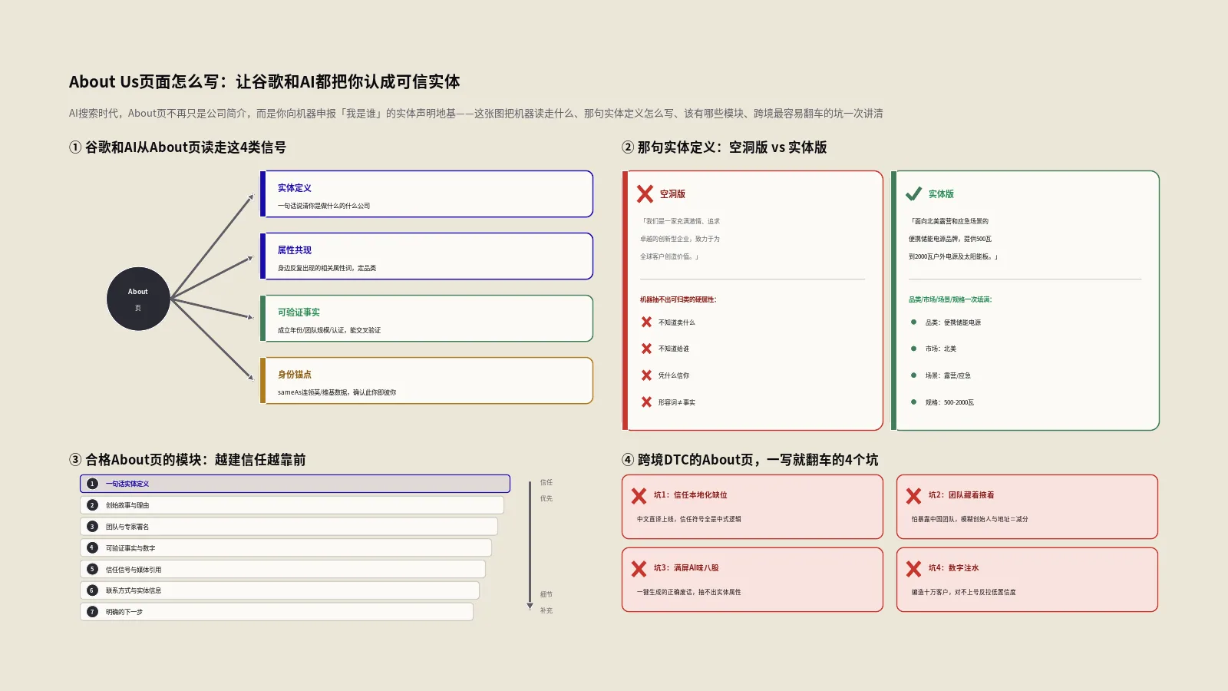This screenshot has height=691, width=1228.
Task: Click the X mark next to 形容词≠事实
Action: pos(646,402)
